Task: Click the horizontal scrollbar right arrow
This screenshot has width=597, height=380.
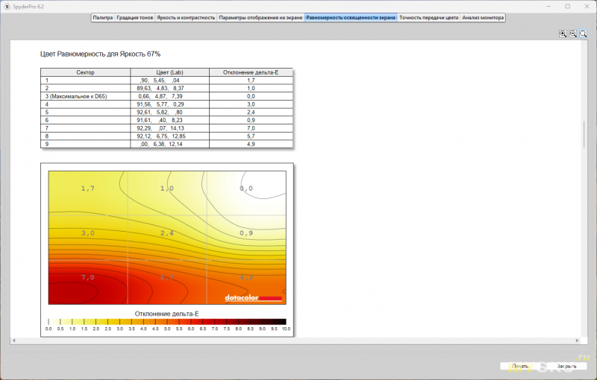Action: 578,341
